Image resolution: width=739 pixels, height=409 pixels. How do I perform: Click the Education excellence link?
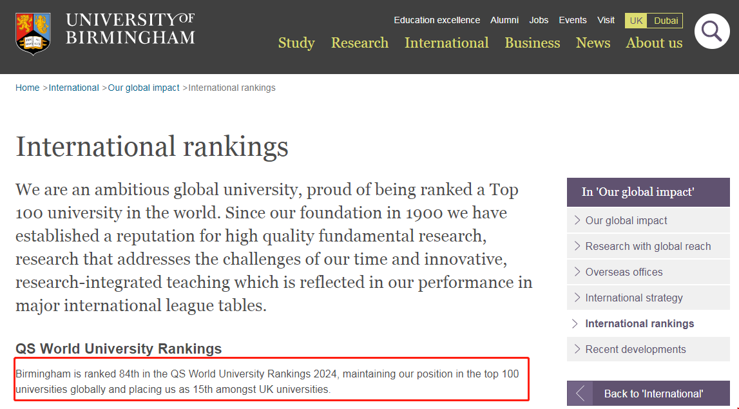point(437,20)
